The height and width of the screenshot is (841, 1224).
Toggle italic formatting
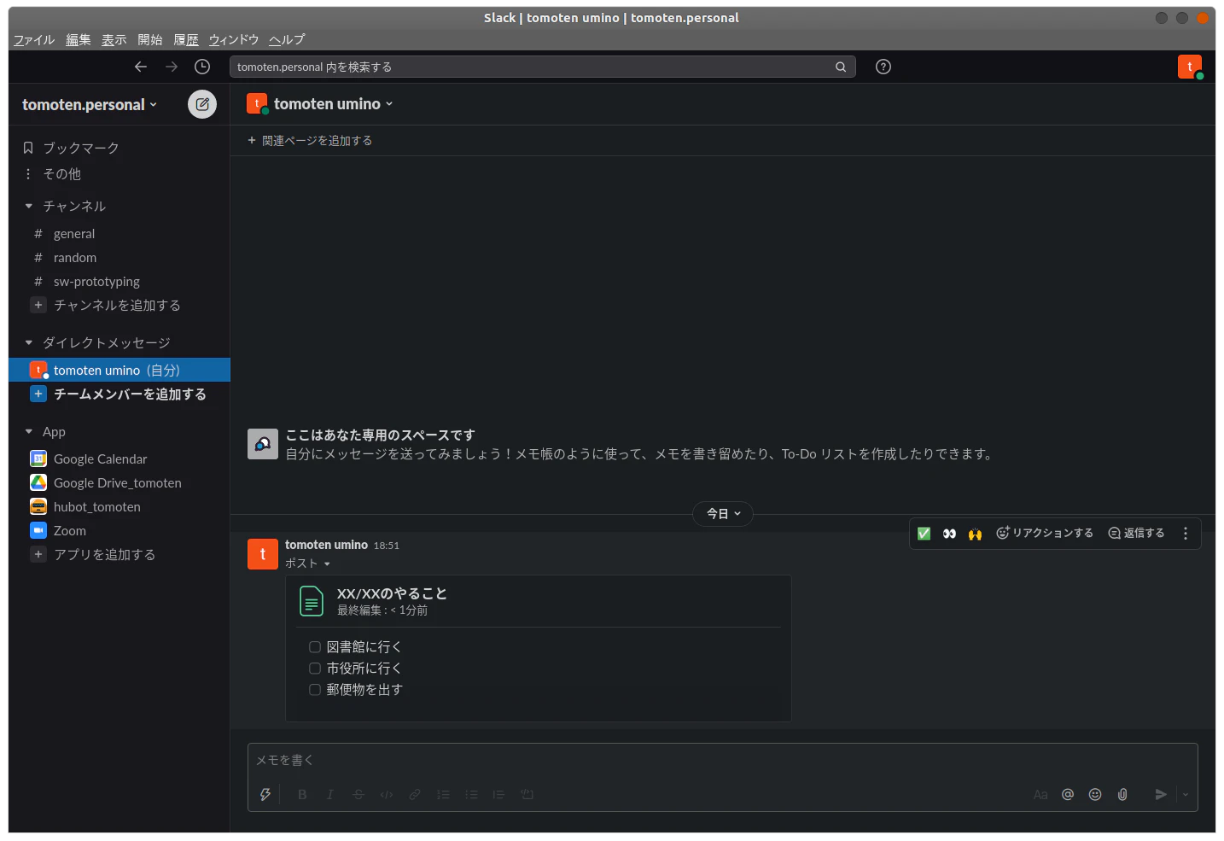(x=330, y=794)
